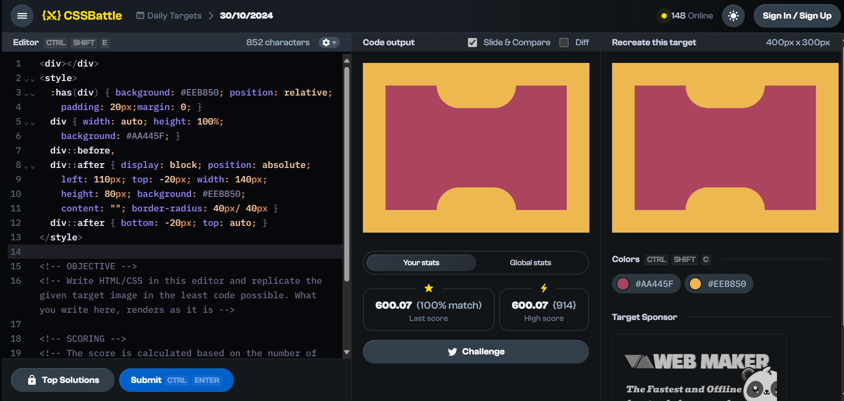Collapse code fold at line 8
Image resolution: width=844 pixels, height=401 pixels.
(29, 166)
